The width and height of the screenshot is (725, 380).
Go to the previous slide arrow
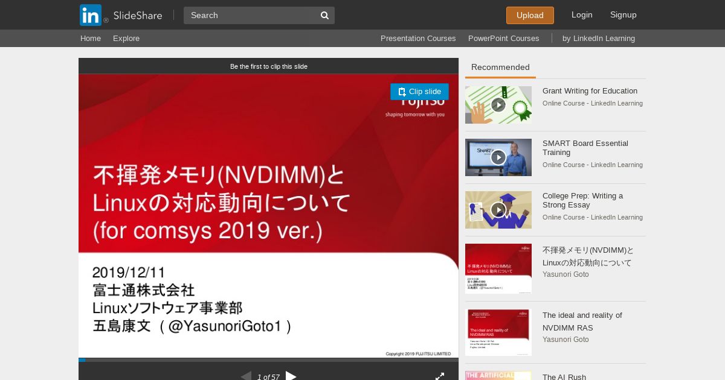click(246, 376)
